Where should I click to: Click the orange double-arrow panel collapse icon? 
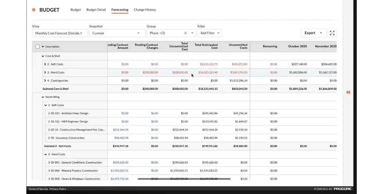point(348,92)
